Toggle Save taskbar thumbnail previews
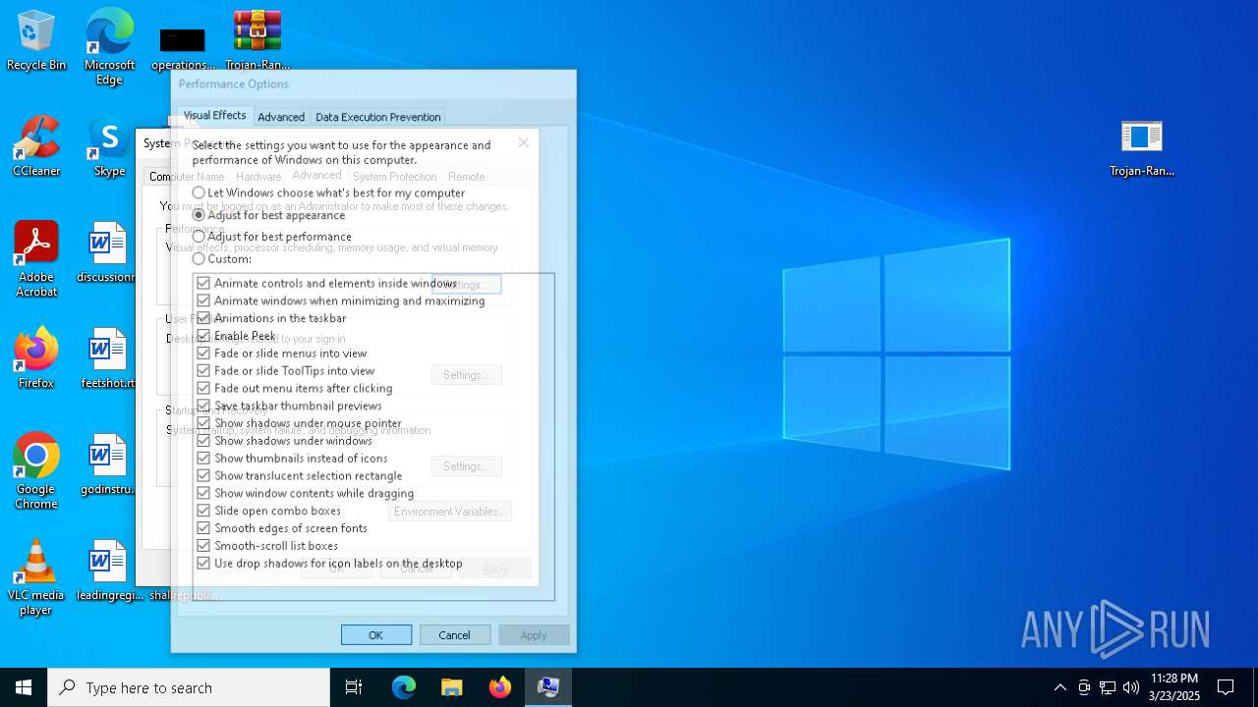The image size is (1258, 707). click(289, 406)
